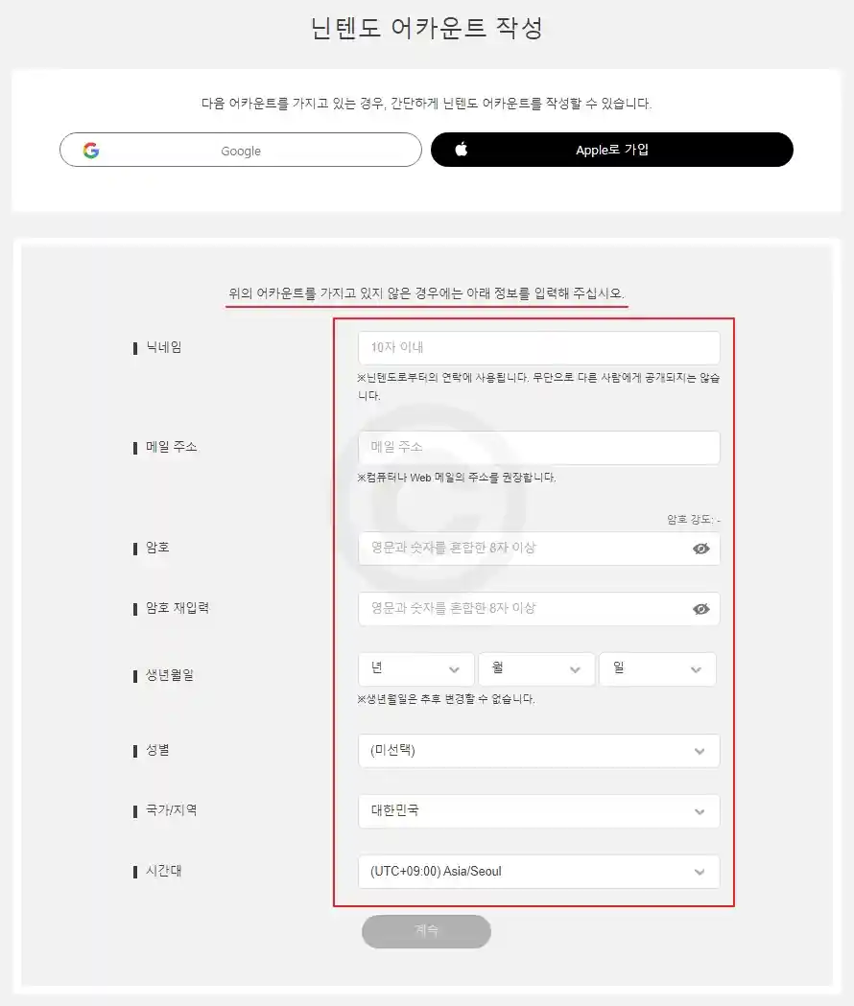Image resolution: width=854 pixels, height=1006 pixels.
Task: Open the 일 birth day dropdown
Action: (x=657, y=669)
